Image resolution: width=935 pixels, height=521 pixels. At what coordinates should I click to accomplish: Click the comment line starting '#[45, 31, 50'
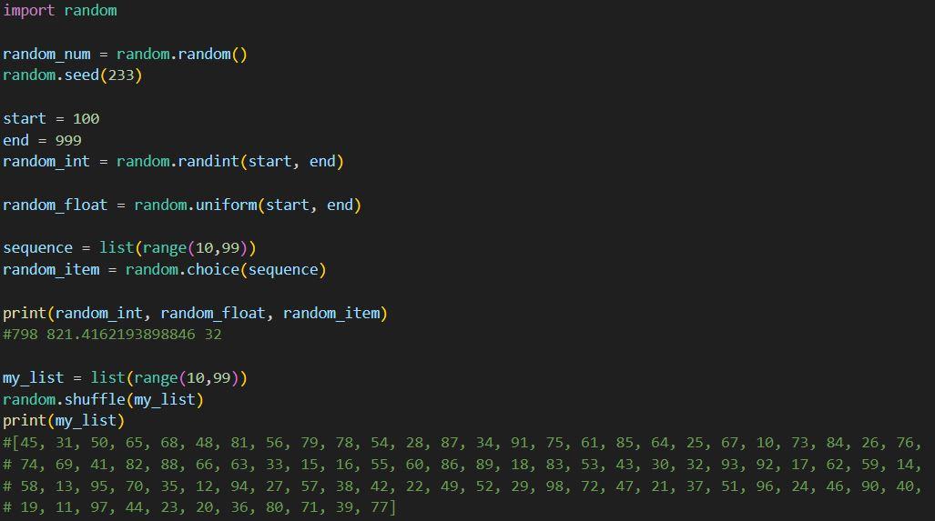coord(462,443)
